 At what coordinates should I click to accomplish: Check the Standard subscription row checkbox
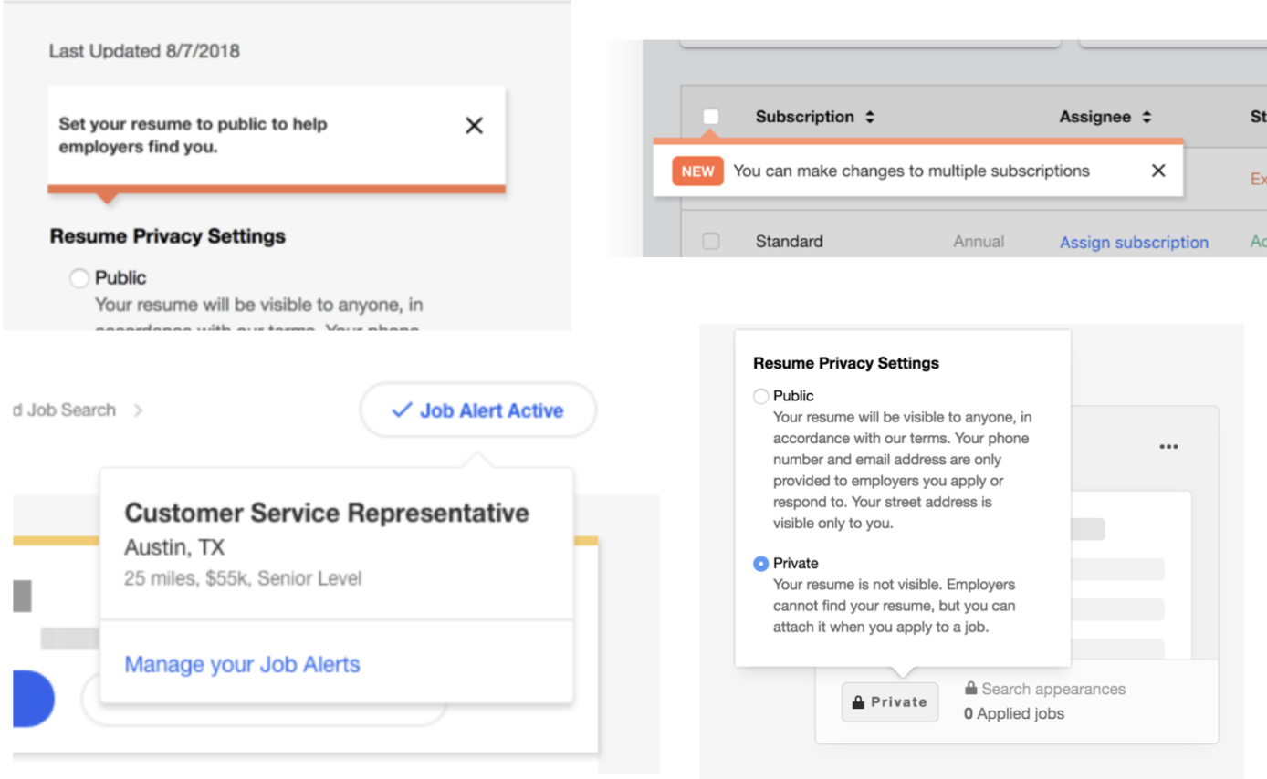pyautogui.click(x=711, y=242)
